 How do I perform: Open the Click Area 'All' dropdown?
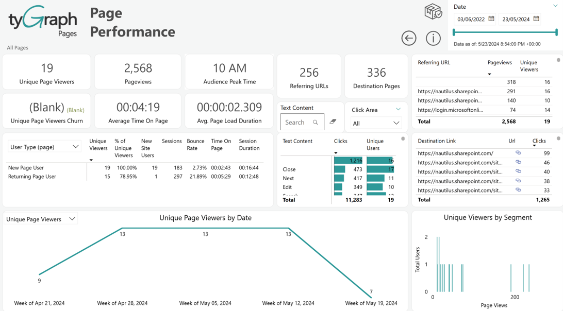(x=376, y=123)
